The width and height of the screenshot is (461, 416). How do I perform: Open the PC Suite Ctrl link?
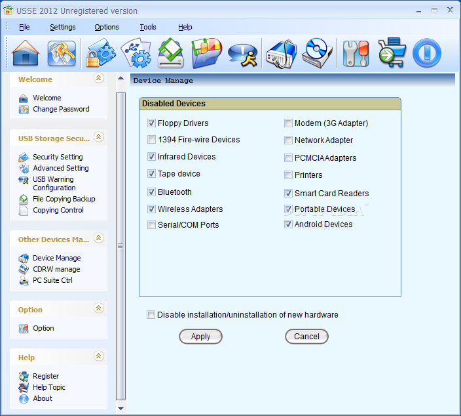(52, 280)
